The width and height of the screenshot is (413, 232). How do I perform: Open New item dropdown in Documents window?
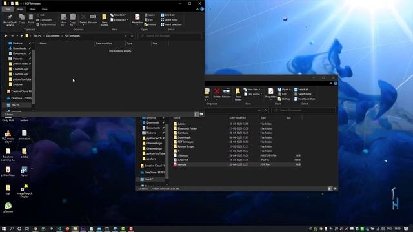point(252,90)
